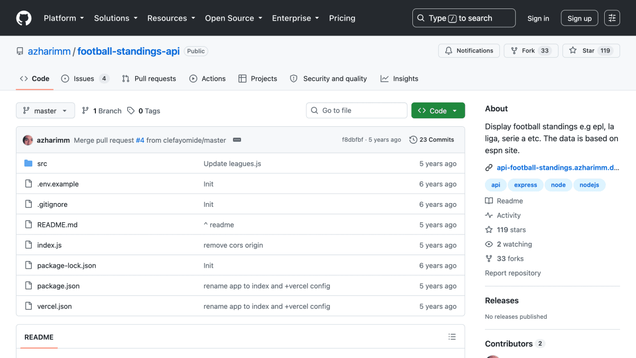636x358 pixels.
Task: Click file icon next to package.json
Action: click(29, 286)
